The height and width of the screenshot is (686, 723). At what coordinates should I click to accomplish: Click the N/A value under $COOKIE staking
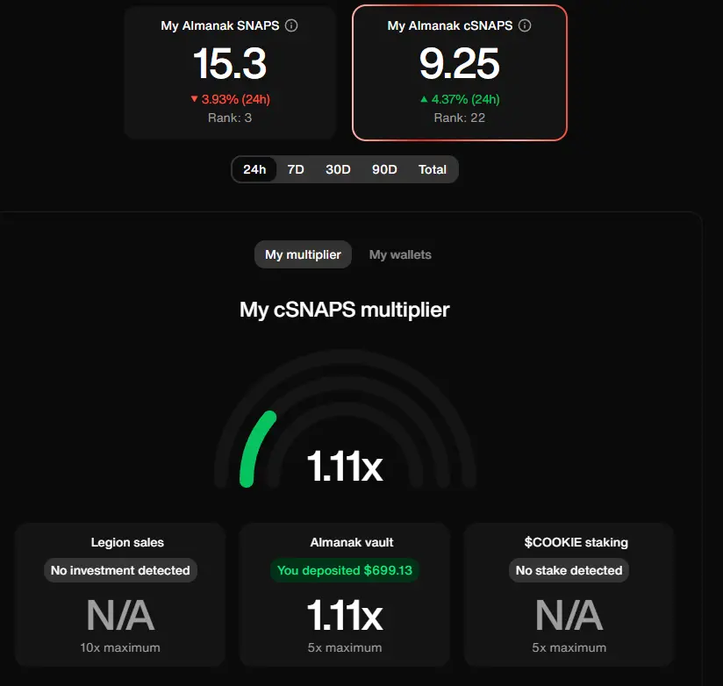click(x=569, y=616)
